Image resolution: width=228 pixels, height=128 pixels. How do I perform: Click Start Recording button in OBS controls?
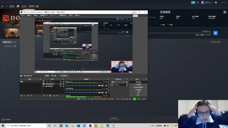[x=138, y=85]
